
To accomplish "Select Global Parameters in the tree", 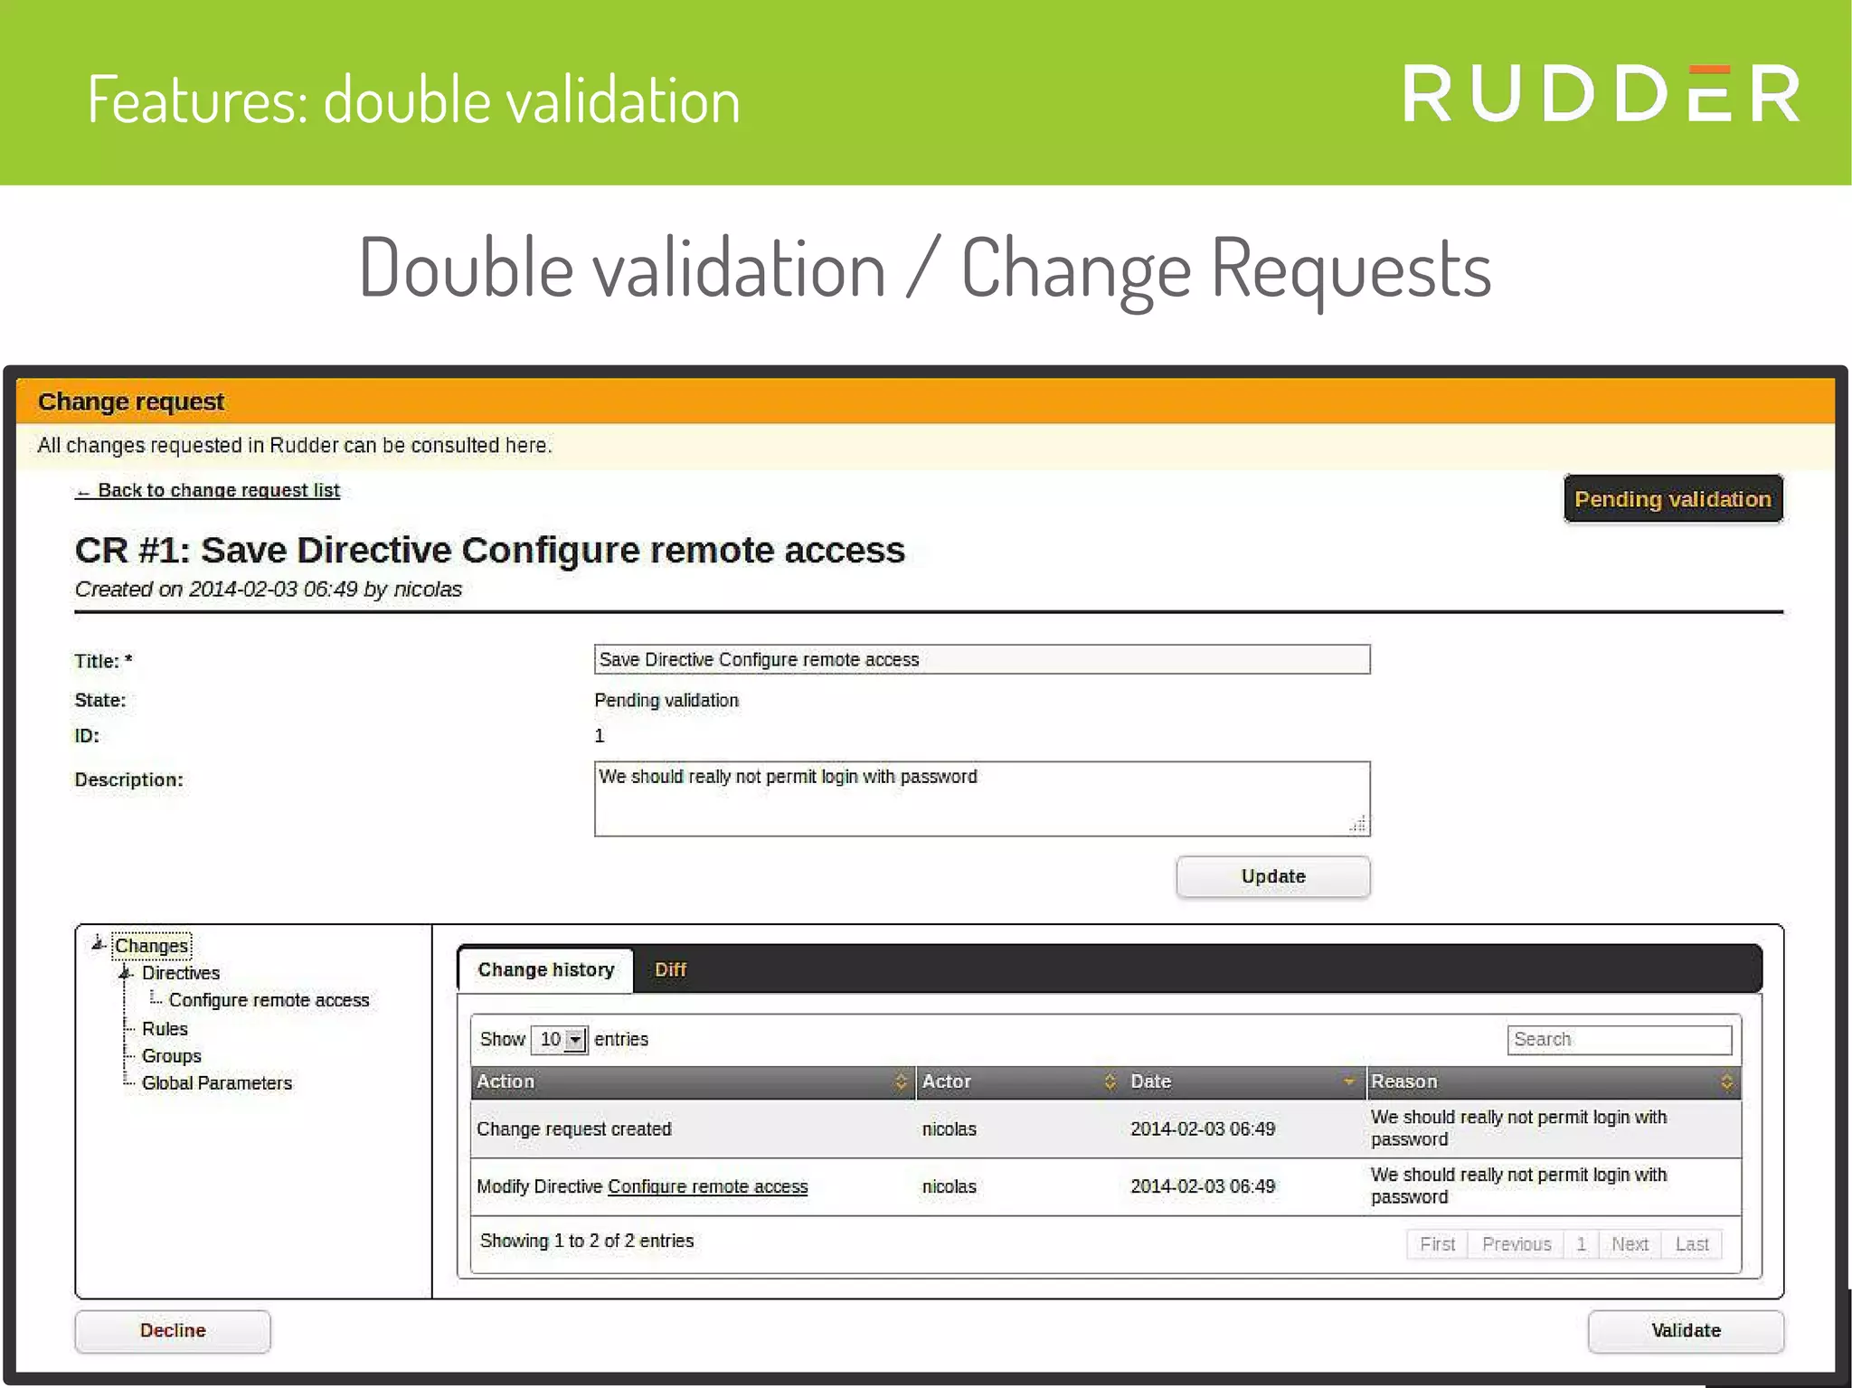I will tap(216, 1083).
